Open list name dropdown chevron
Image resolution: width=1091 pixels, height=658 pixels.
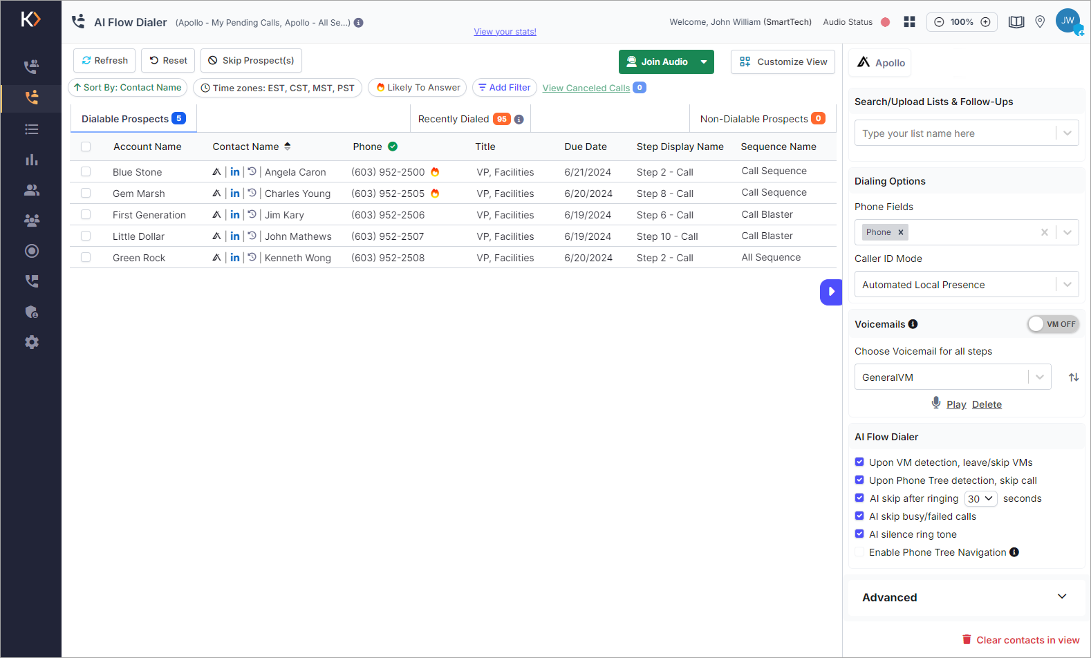point(1067,133)
